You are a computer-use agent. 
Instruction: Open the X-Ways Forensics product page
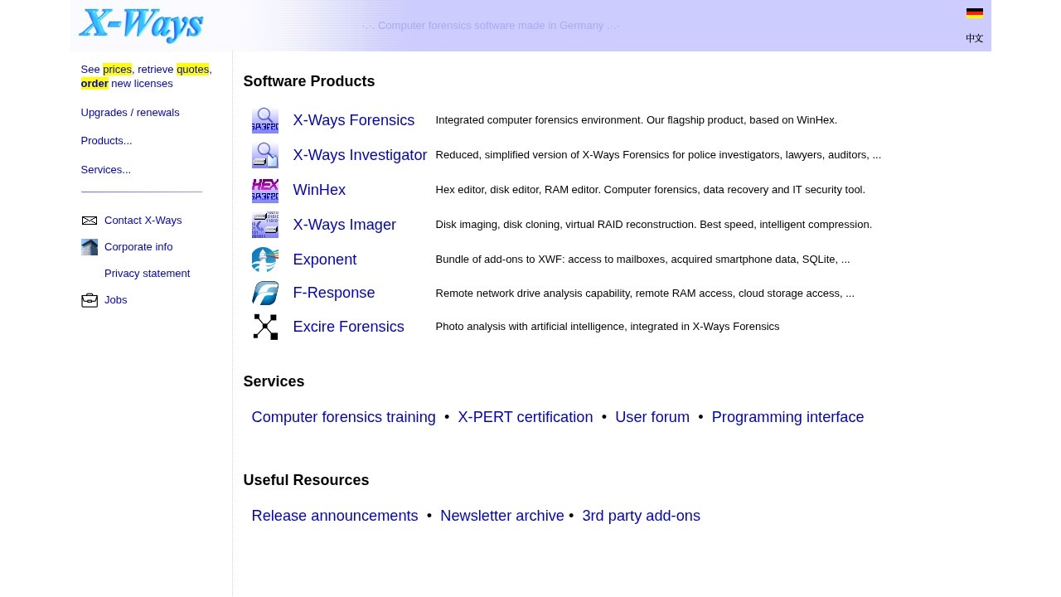coord(354,120)
